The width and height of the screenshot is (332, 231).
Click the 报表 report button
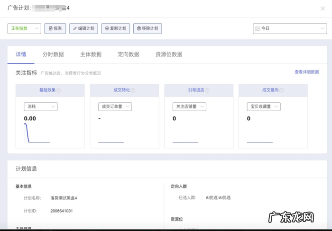pos(55,28)
